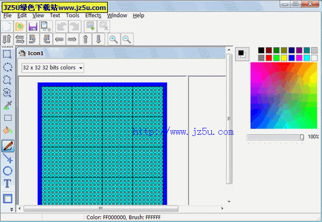Click the Icon1 document title bar

point(122,53)
